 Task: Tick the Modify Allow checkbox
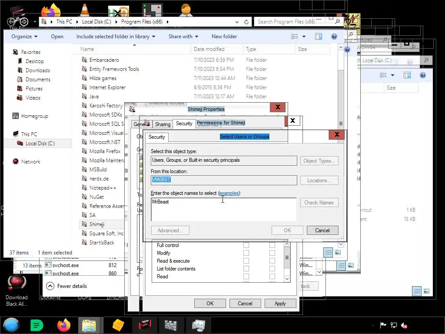[246, 253]
